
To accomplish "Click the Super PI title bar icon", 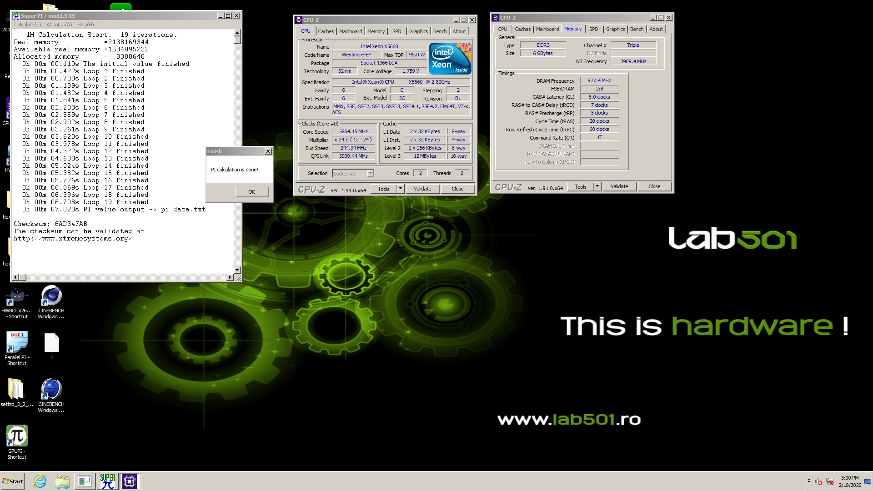I will pos(16,16).
